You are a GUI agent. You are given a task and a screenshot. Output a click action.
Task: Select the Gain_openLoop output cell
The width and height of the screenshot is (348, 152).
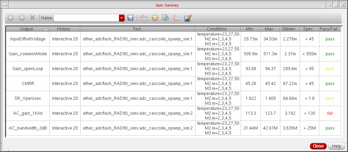(28, 69)
